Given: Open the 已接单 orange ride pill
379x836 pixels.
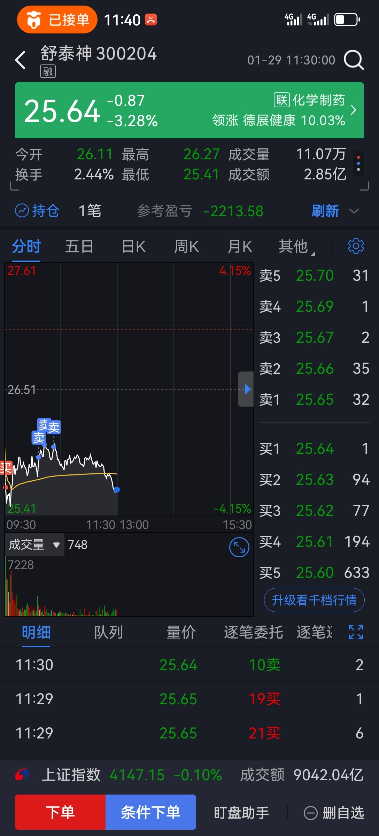Looking at the screenshot, I should click(x=57, y=20).
